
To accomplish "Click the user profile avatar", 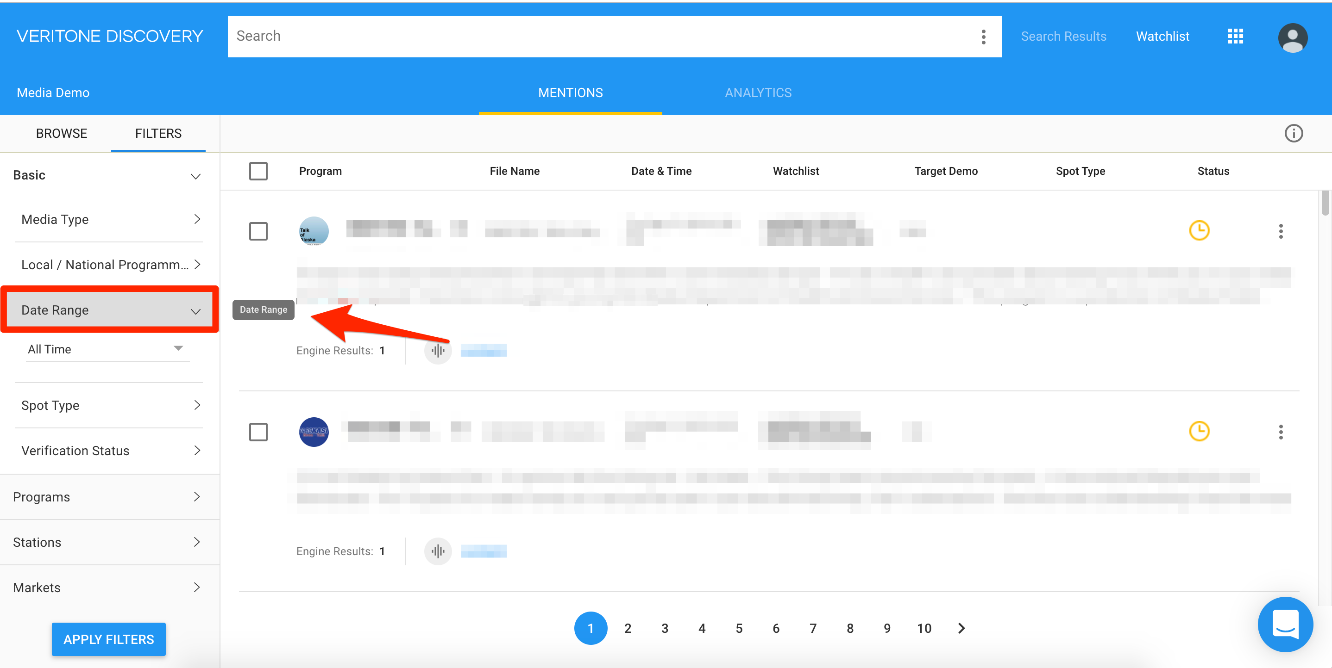I will [x=1292, y=37].
